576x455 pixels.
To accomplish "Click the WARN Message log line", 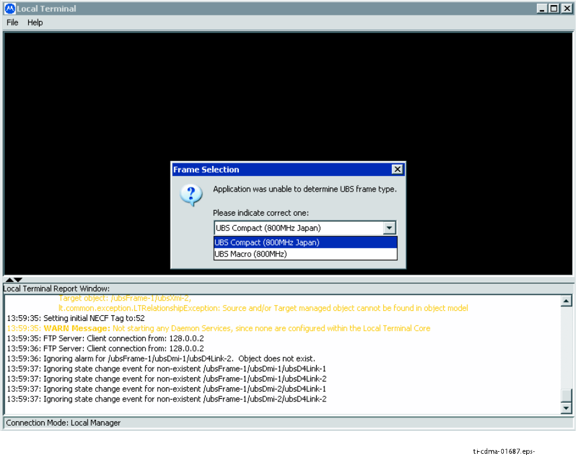I will pos(218,328).
